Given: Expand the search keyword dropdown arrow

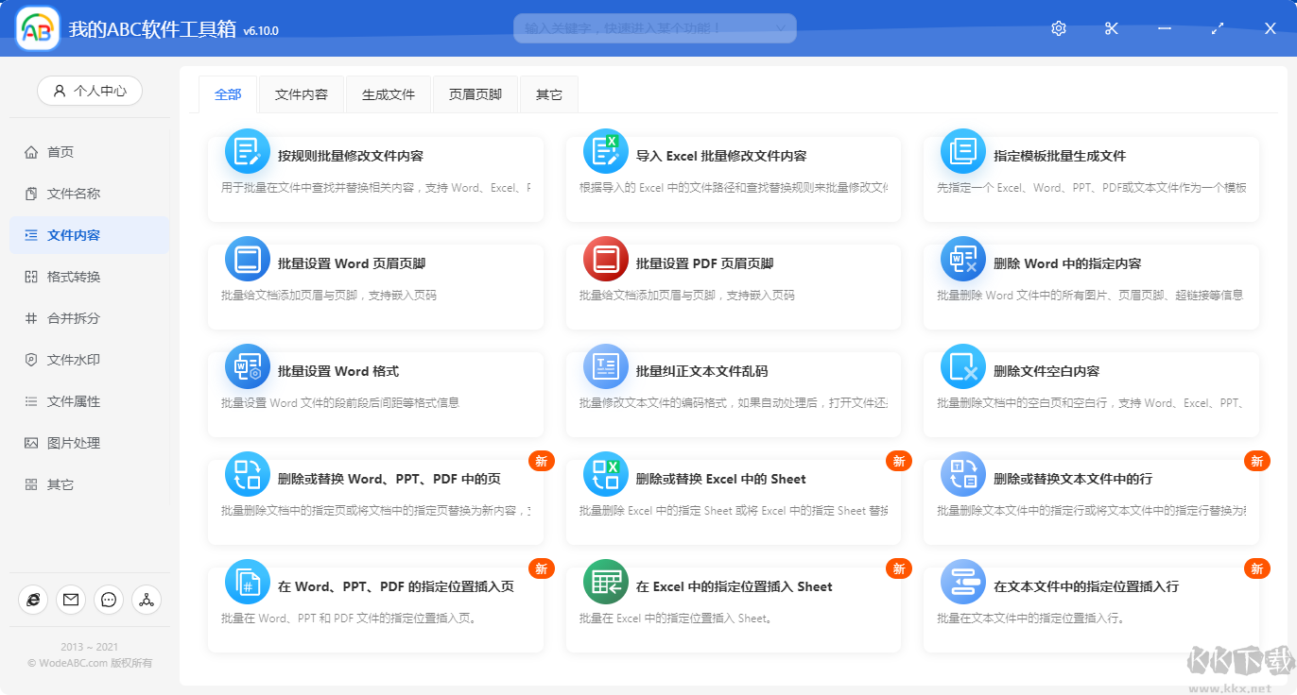Looking at the screenshot, I should coord(779,28).
